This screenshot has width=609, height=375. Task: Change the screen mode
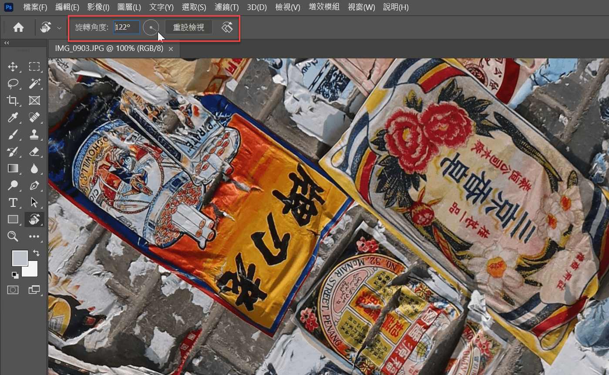(34, 290)
